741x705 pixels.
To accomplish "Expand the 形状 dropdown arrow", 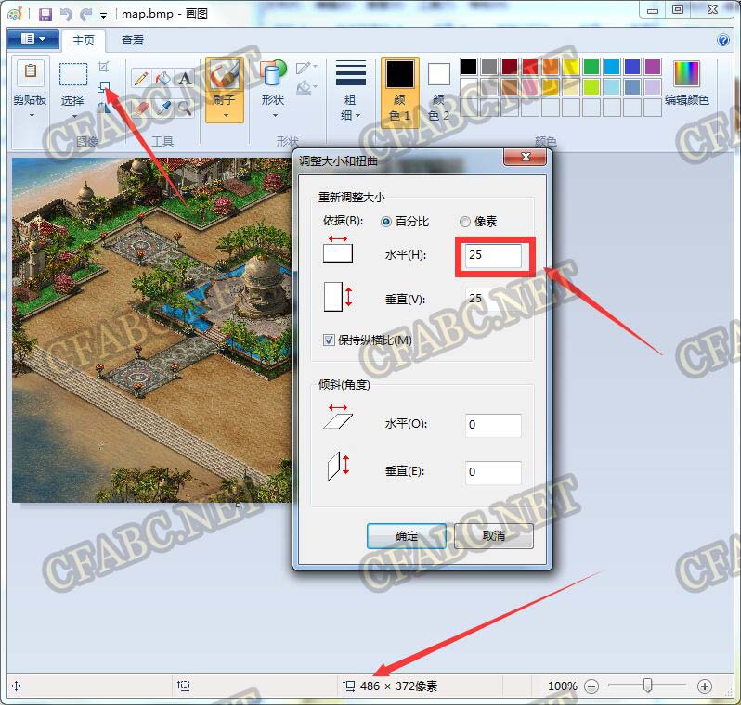I will pos(275,115).
